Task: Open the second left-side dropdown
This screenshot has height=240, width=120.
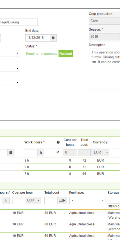Action: 10,68
